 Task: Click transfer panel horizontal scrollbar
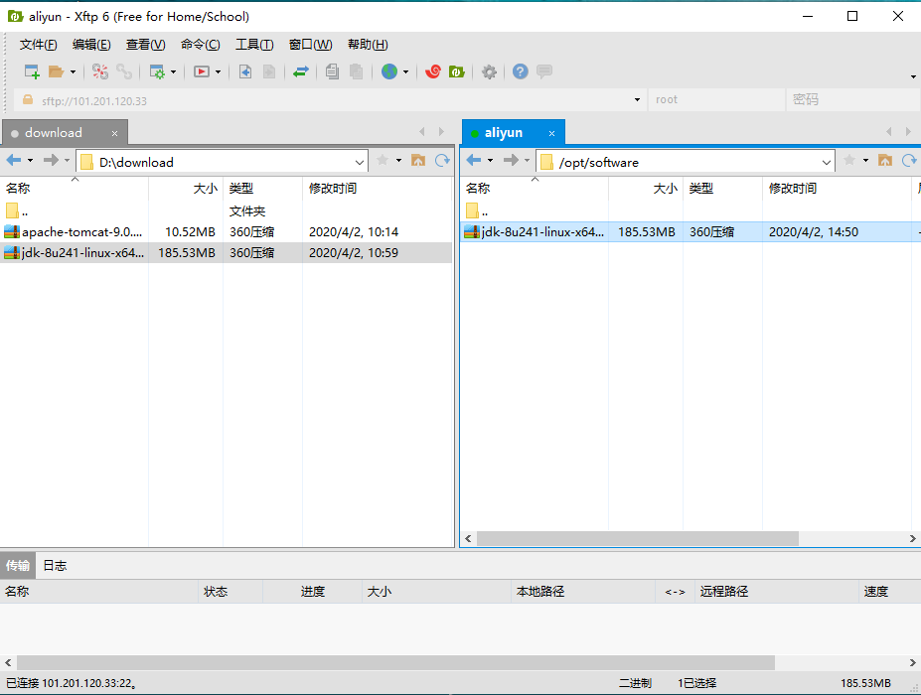click(395, 662)
